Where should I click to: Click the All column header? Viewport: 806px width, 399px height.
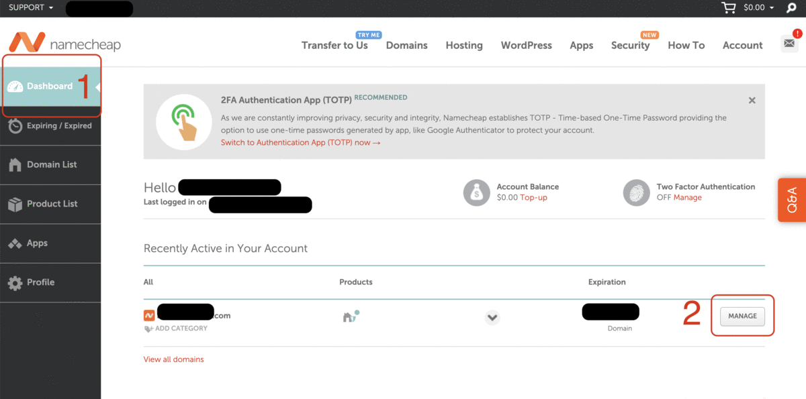pos(148,282)
